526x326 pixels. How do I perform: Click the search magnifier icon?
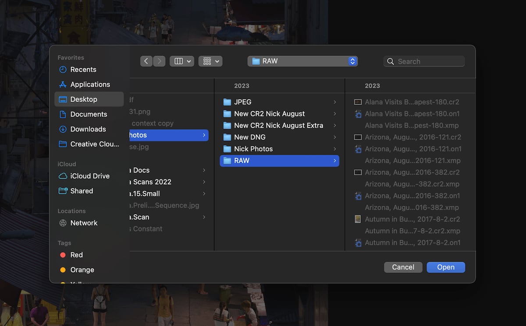click(x=391, y=61)
